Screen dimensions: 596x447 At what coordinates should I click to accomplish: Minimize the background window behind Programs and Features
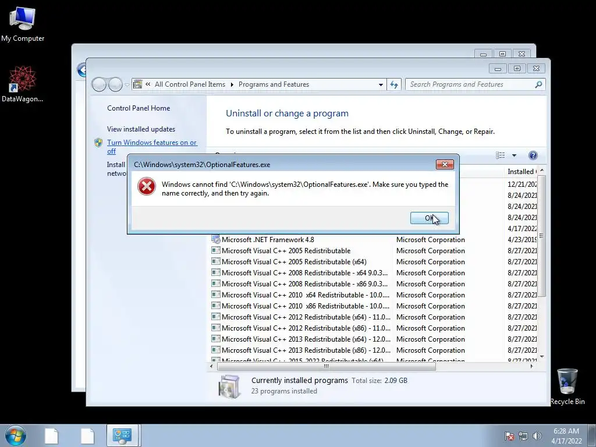pos(483,54)
